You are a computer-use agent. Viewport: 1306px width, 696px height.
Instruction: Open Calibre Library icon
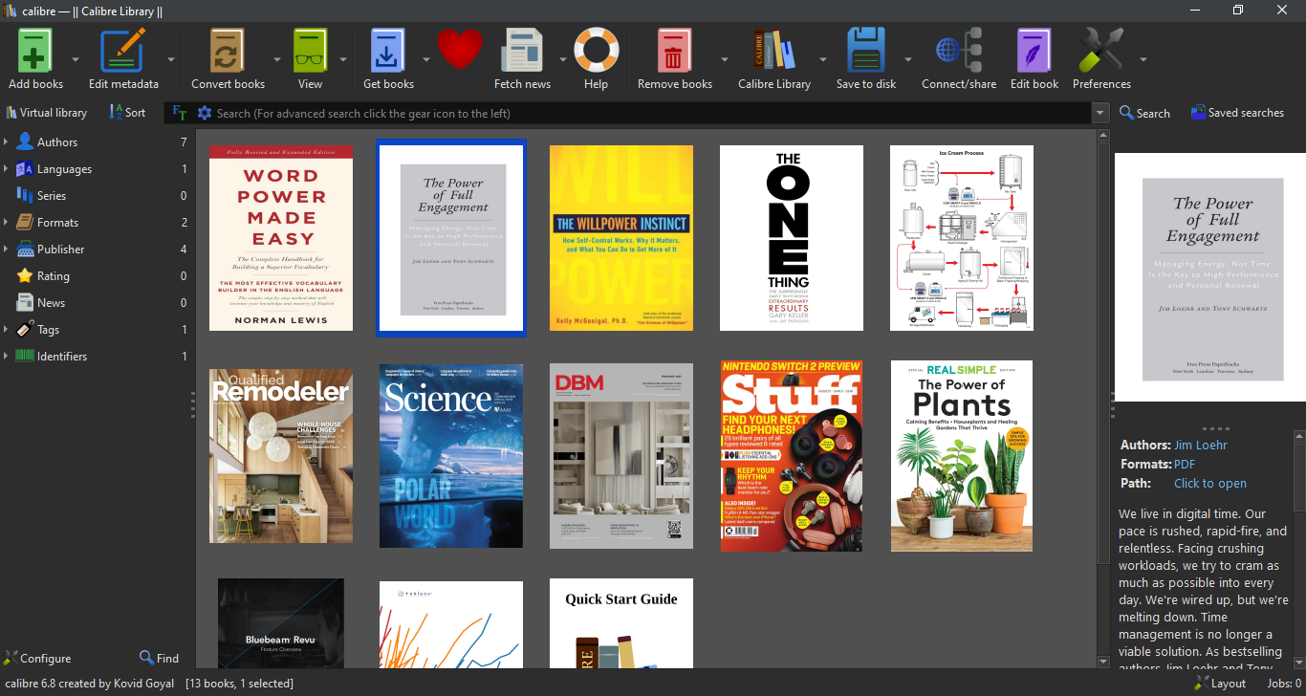774,49
